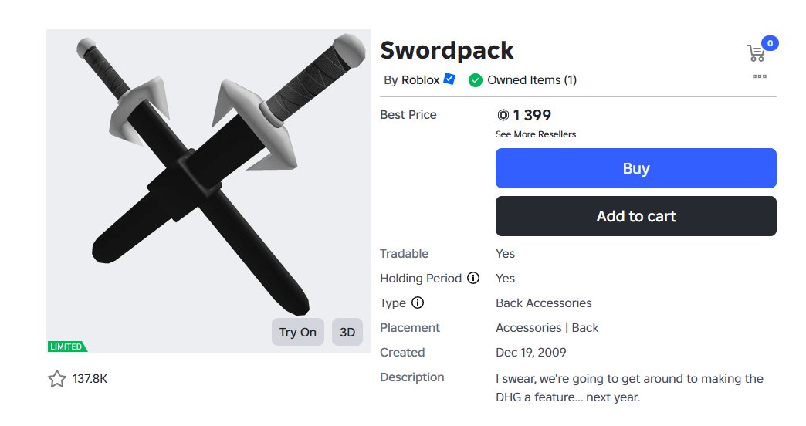Click the three-dot more options menu
806x426 pixels.
click(759, 76)
